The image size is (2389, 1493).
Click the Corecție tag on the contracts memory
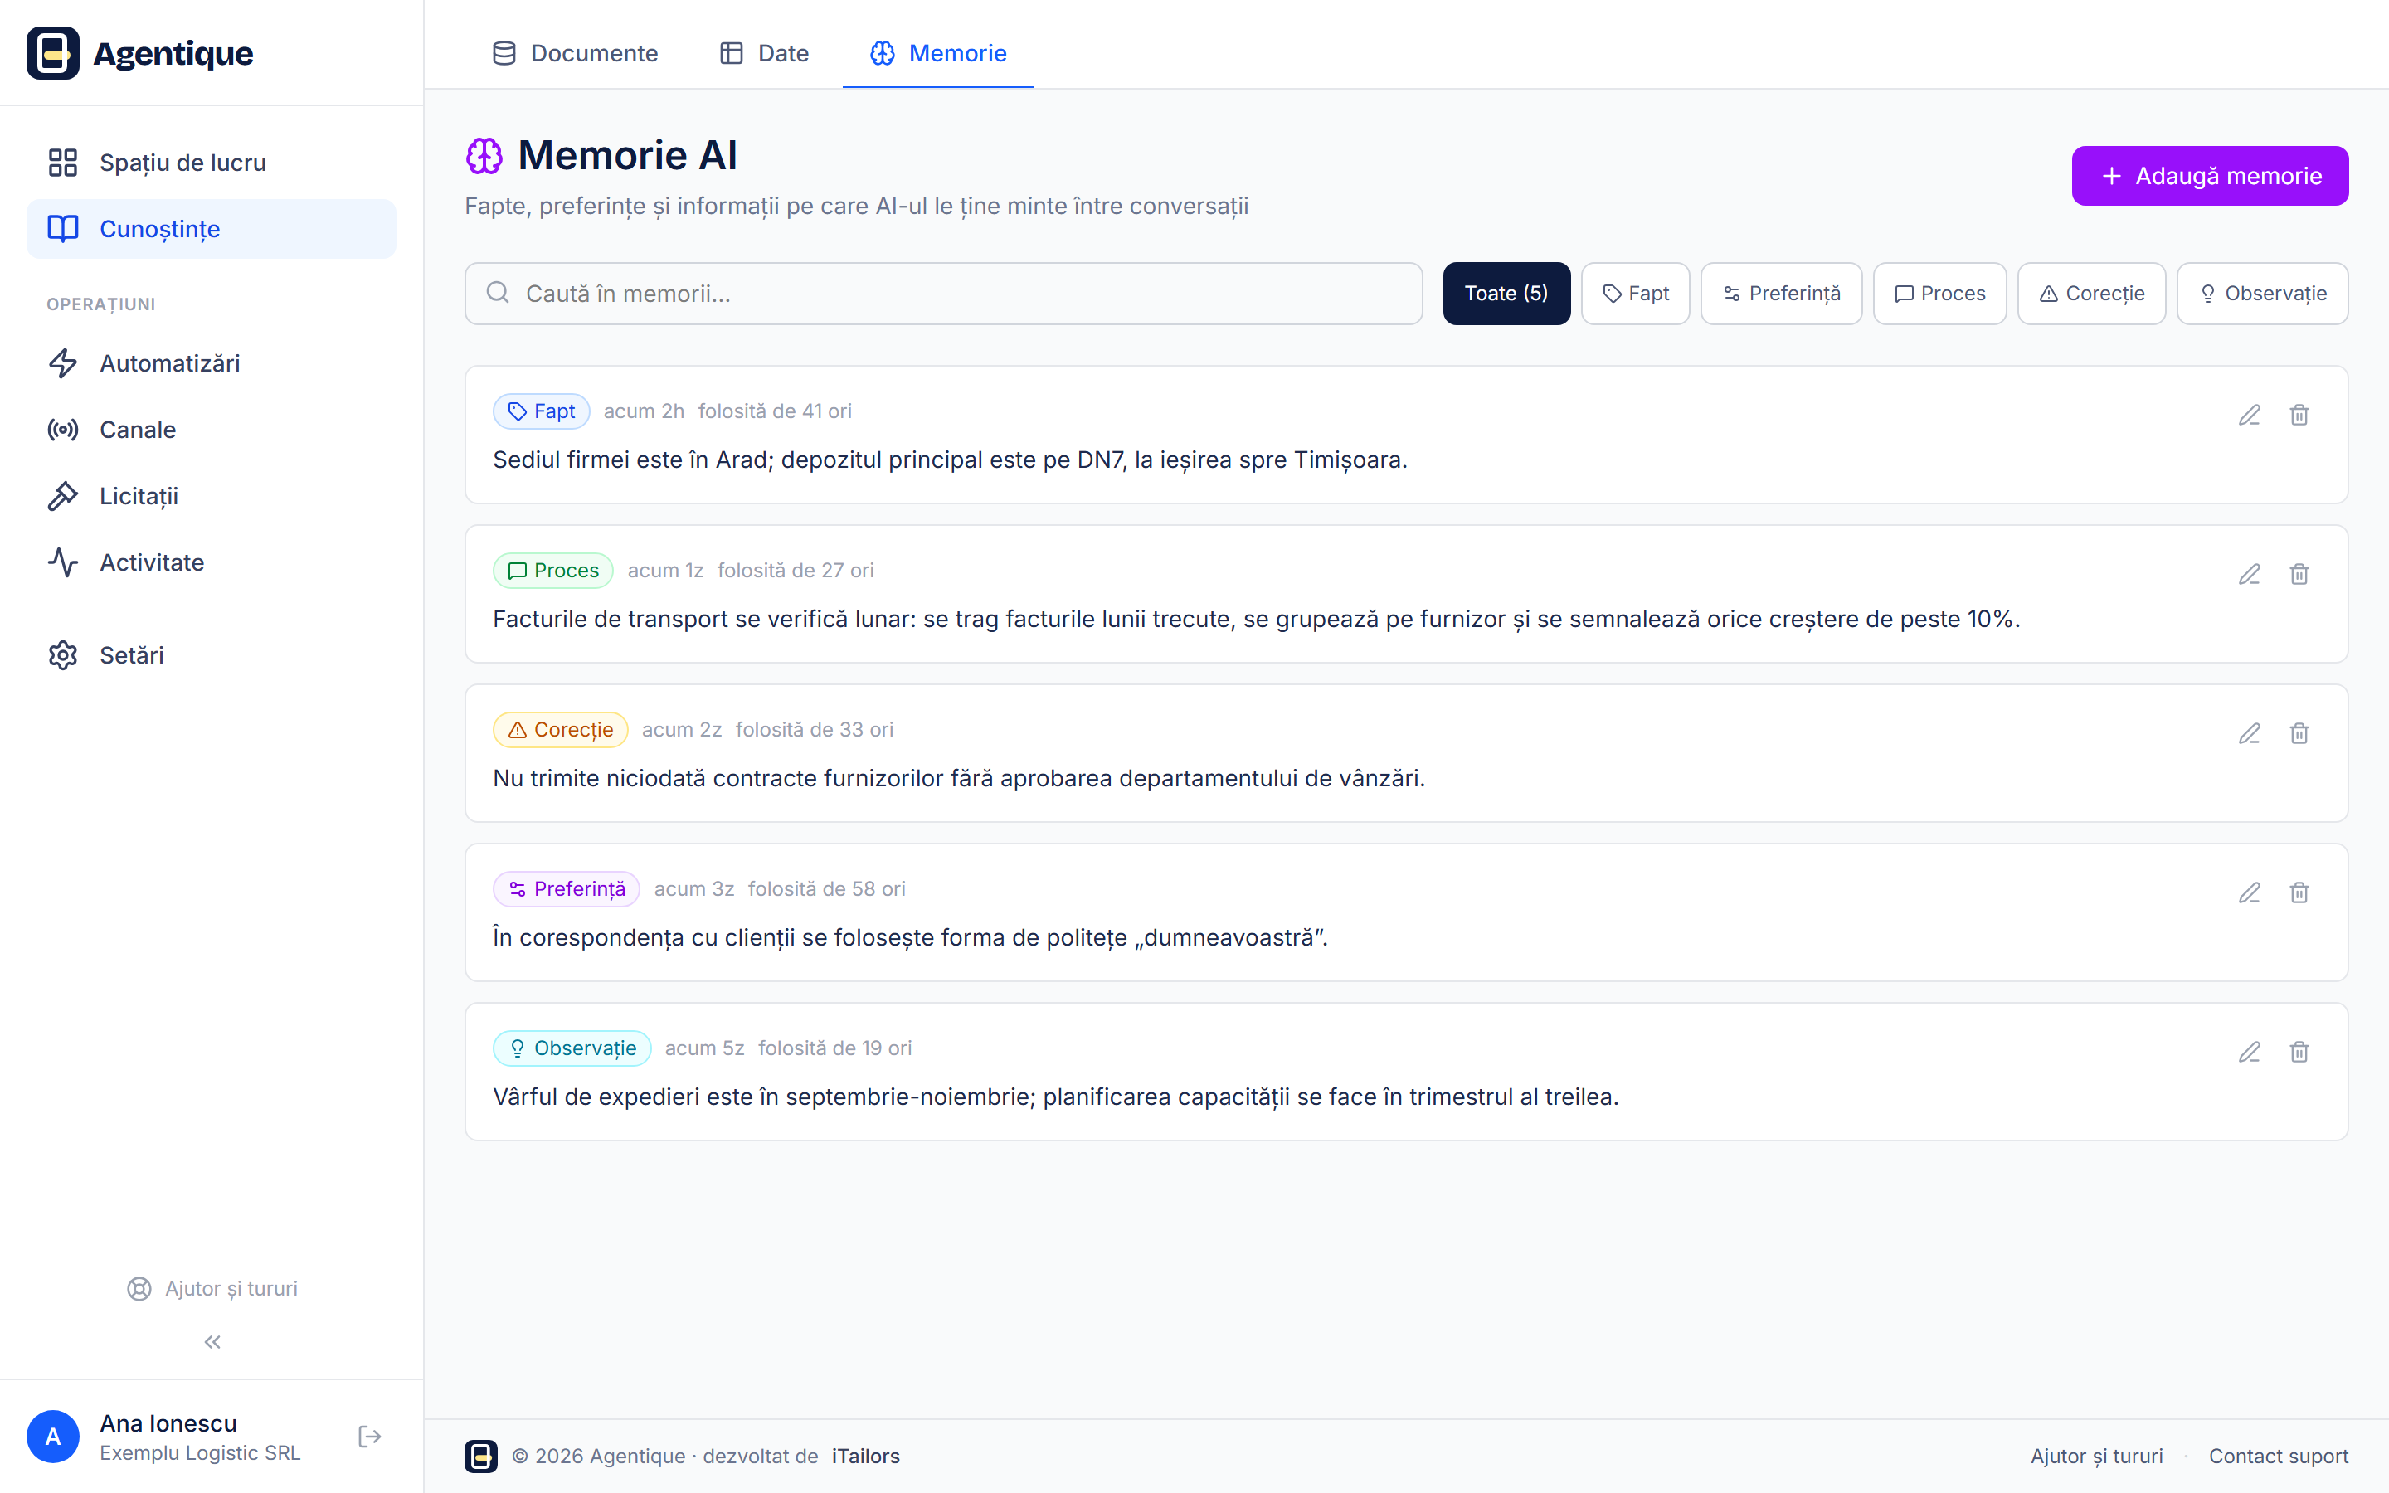click(561, 730)
